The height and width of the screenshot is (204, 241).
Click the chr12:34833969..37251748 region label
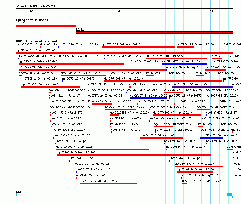tap(36, 6)
